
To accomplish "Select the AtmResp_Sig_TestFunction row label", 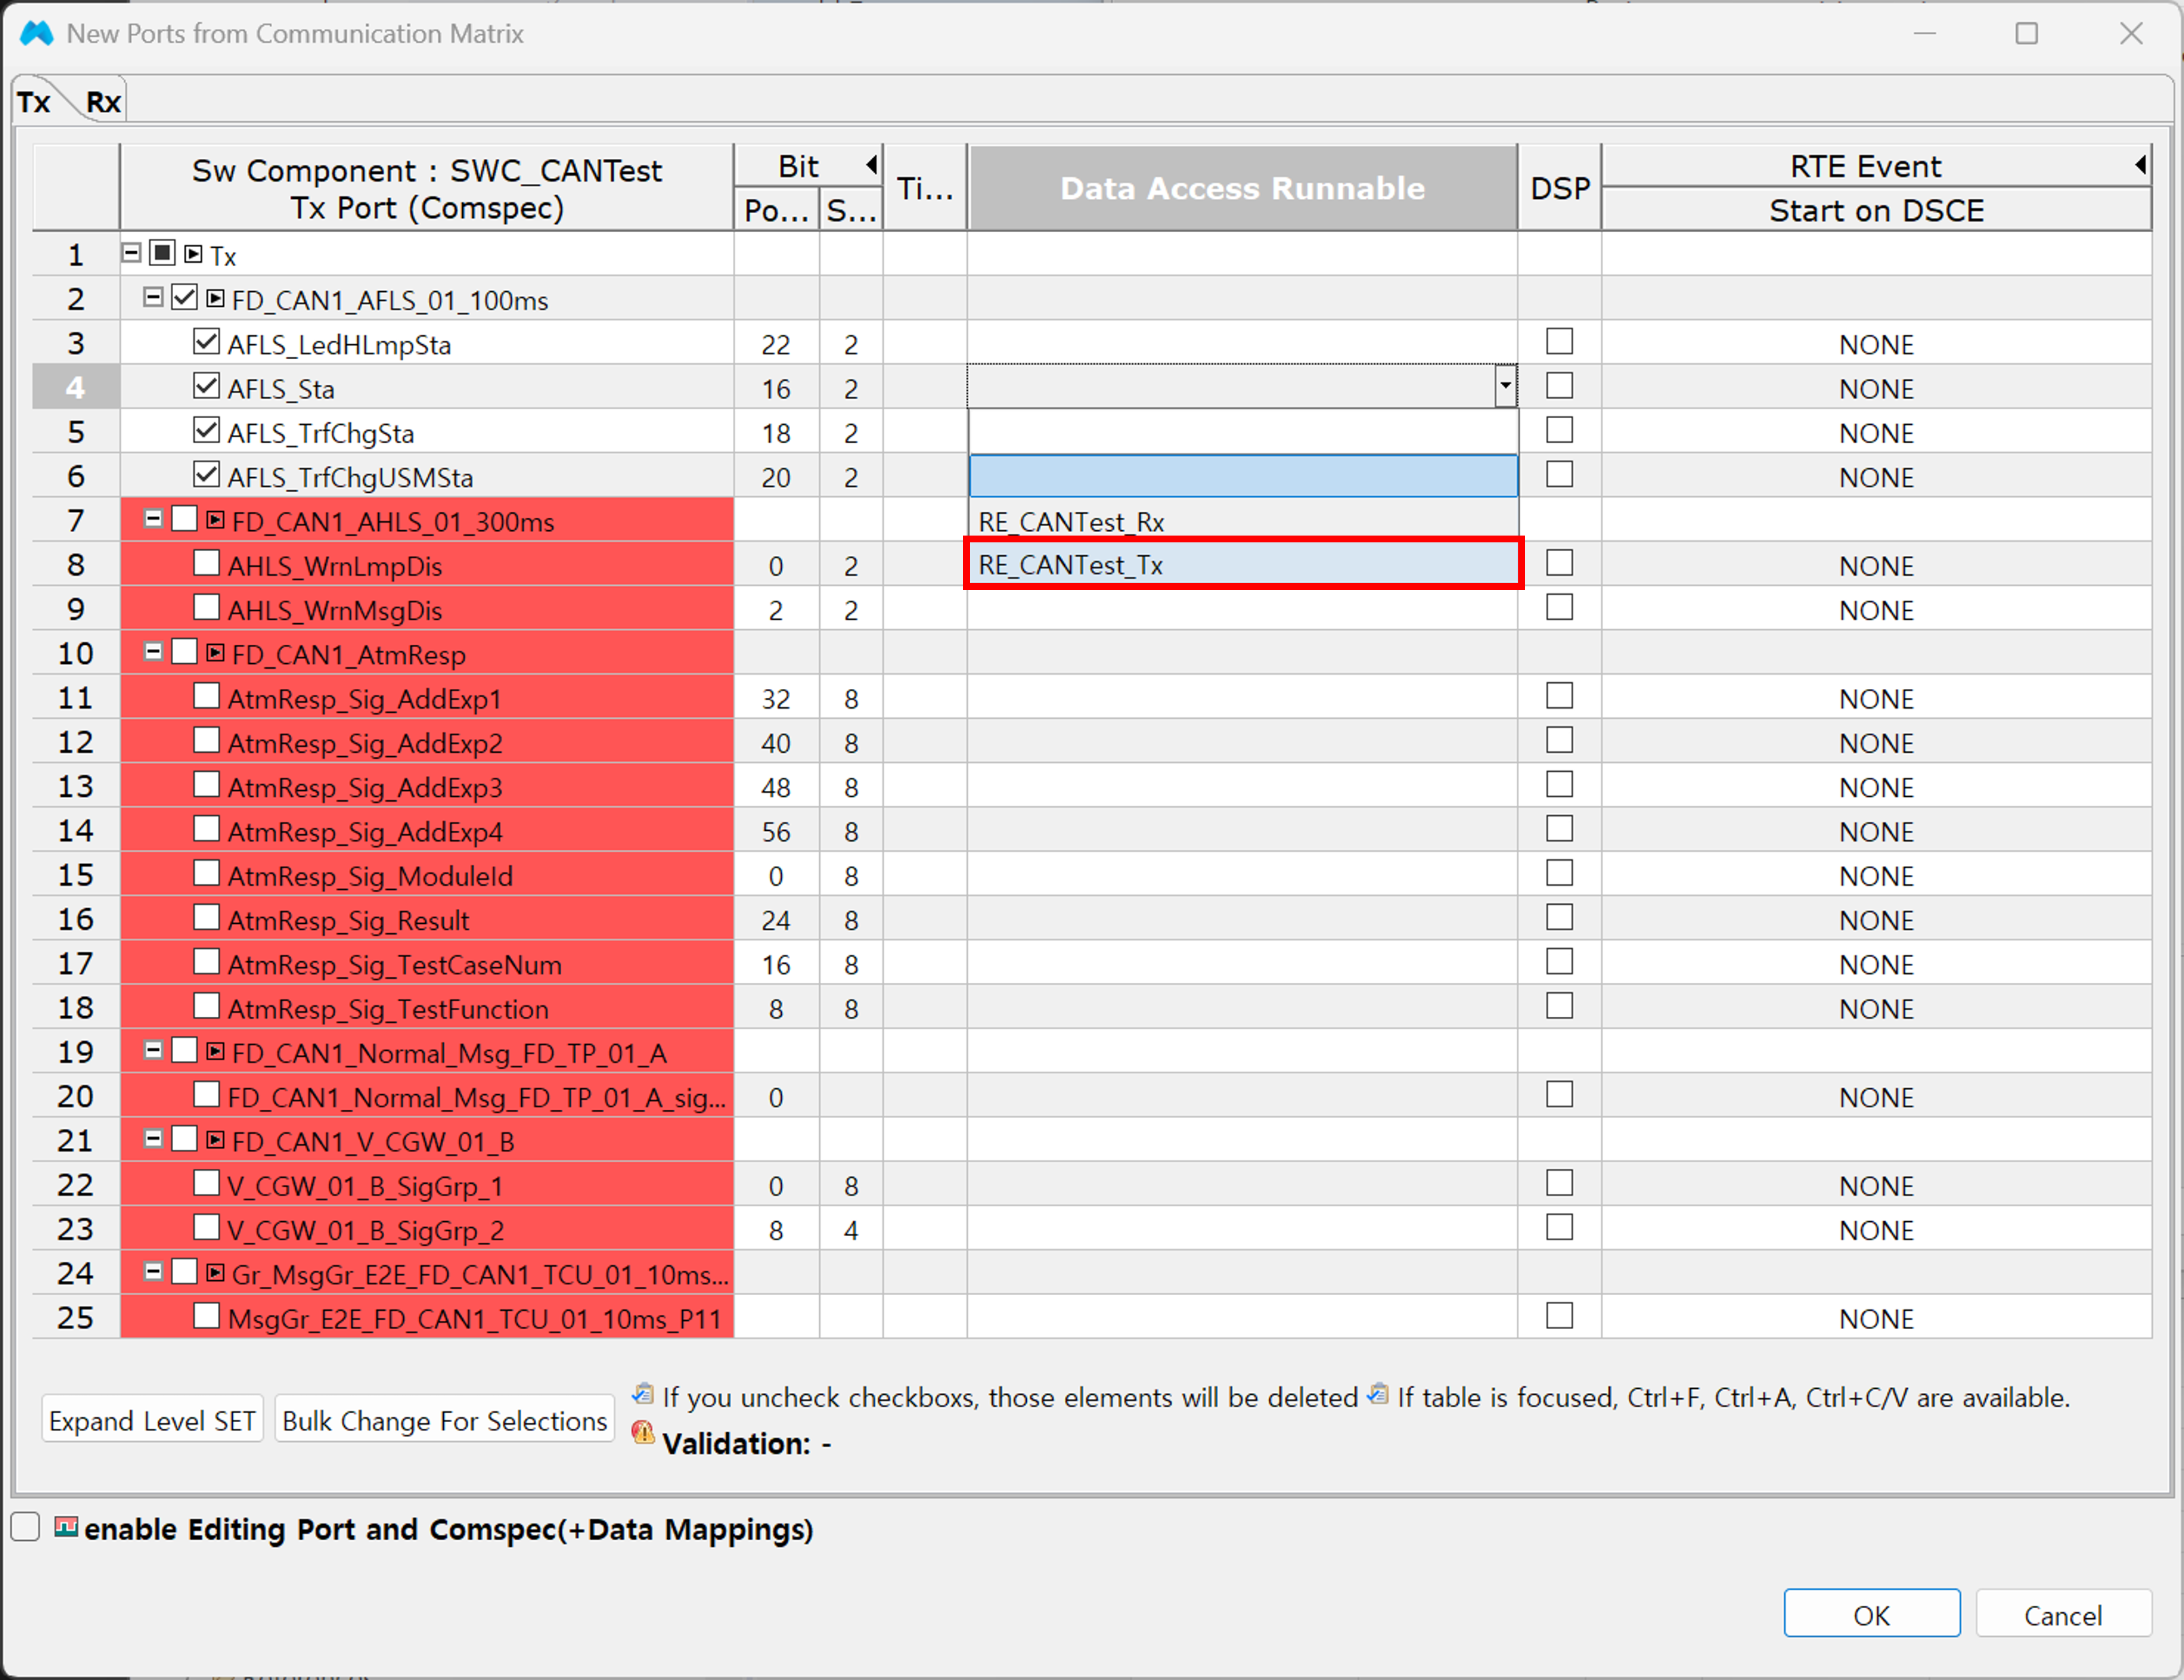I will [388, 1009].
